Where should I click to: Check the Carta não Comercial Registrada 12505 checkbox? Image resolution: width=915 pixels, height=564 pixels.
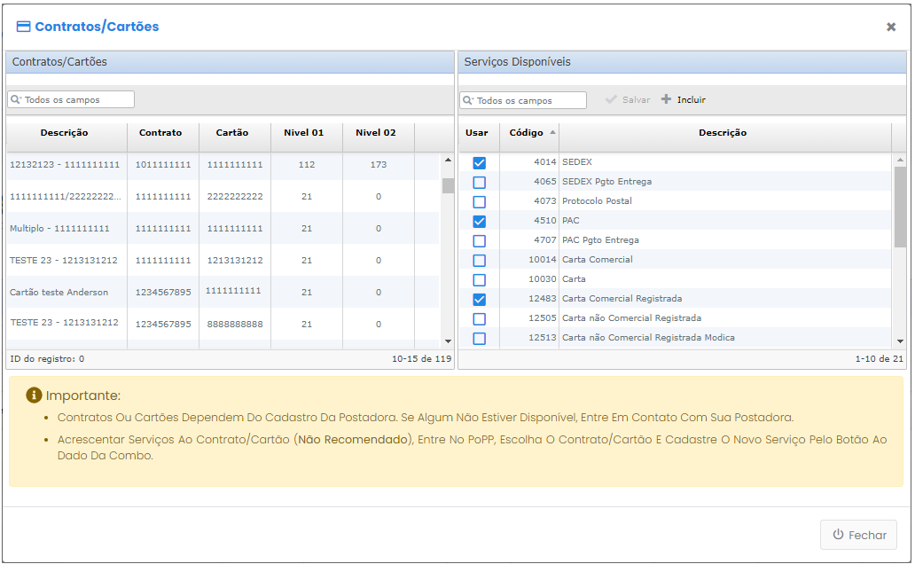click(479, 318)
